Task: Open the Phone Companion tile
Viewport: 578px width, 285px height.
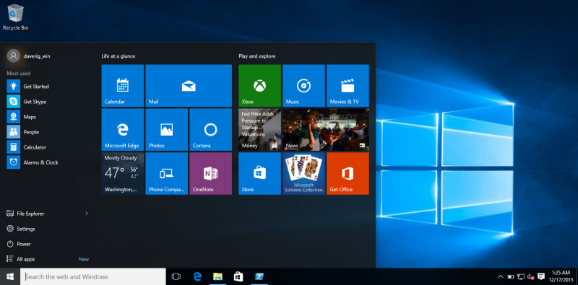Action: tap(166, 173)
